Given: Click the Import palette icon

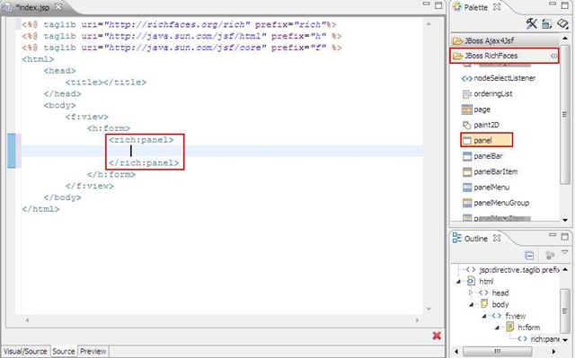Looking at the screenshot, I should click(x=562, y=23).
